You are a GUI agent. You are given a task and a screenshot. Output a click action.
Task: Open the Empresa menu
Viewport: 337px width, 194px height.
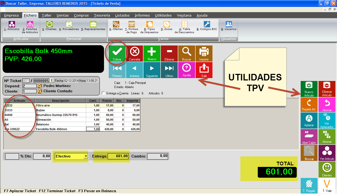pyautogui.click(x=11, y=16)
